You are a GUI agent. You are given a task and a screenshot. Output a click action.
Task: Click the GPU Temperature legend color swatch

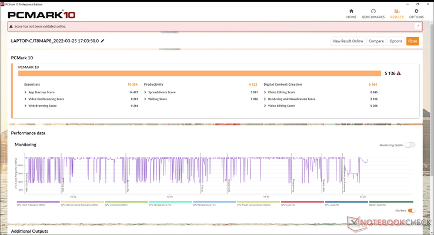coord(213,202)
